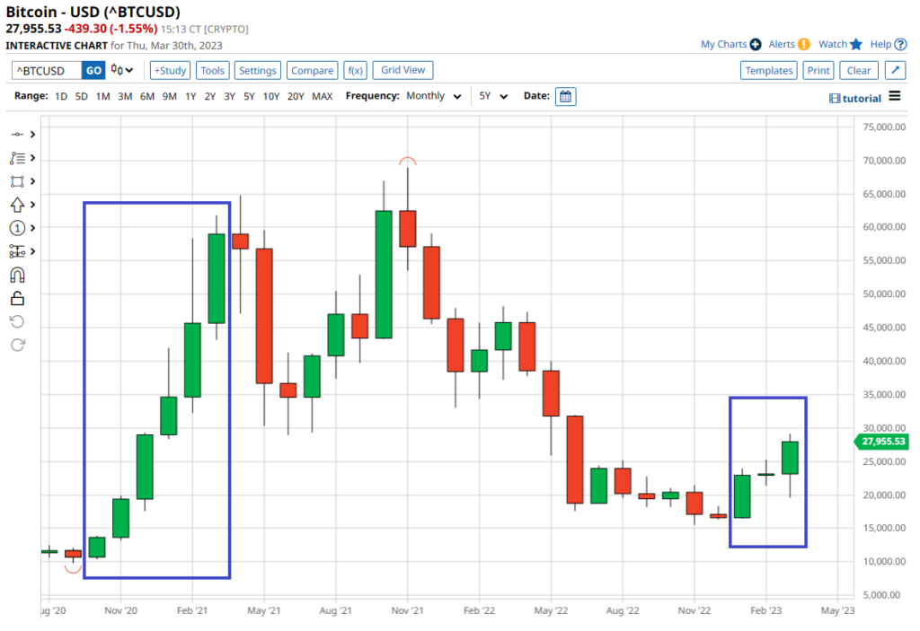Select the measure levels tool
The height and width of the screenshot is (631, 920).
[17, 251]
